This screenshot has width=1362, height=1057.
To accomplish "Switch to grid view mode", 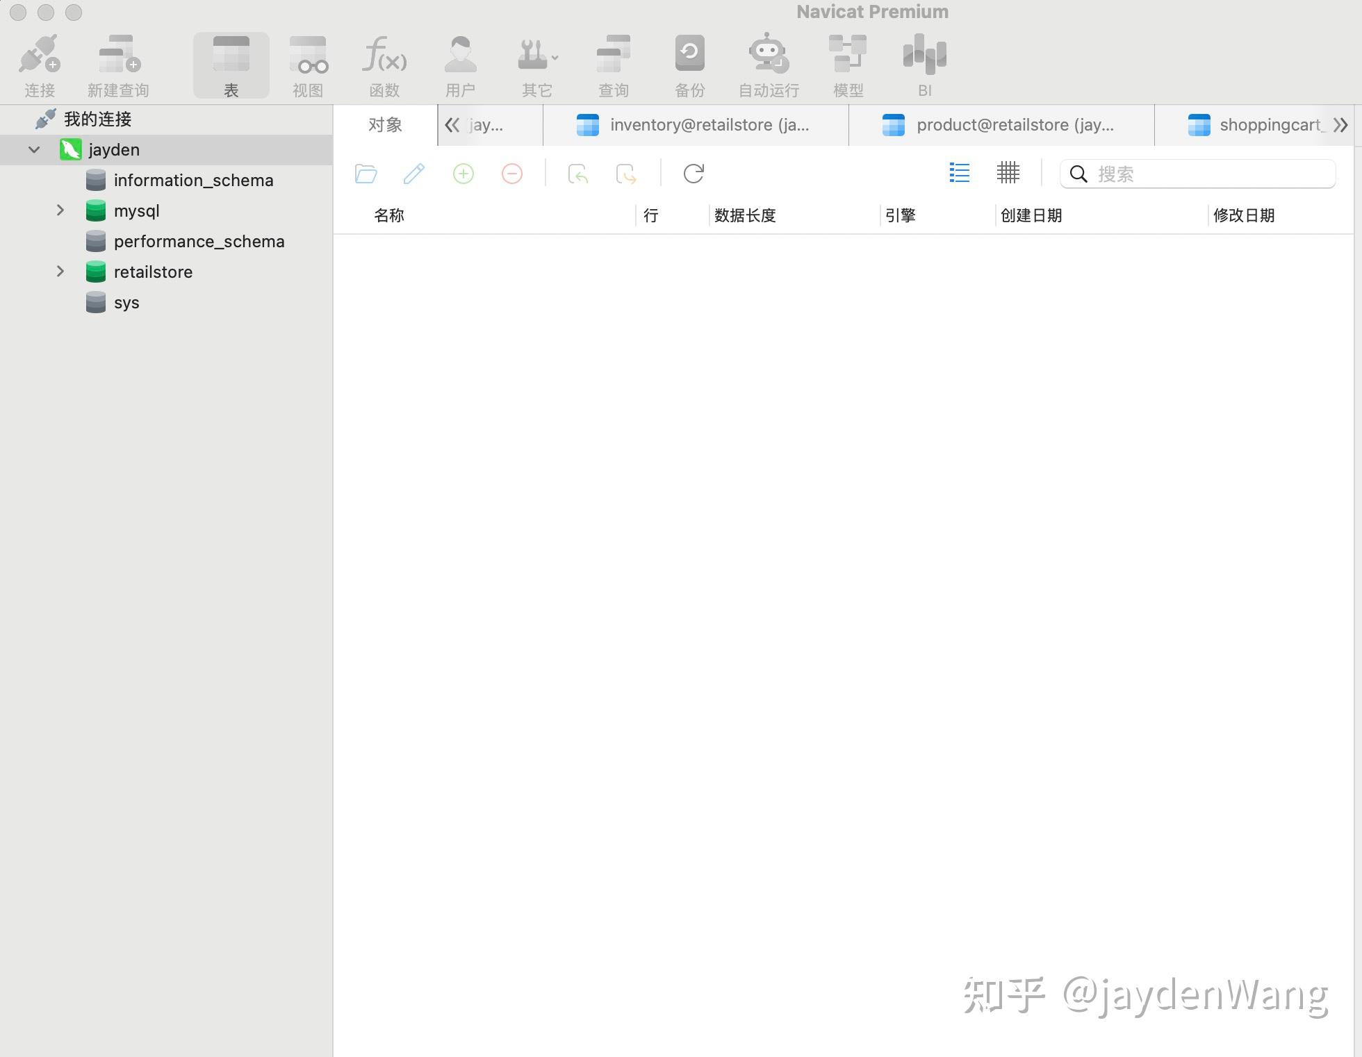I will (1008, 174).
